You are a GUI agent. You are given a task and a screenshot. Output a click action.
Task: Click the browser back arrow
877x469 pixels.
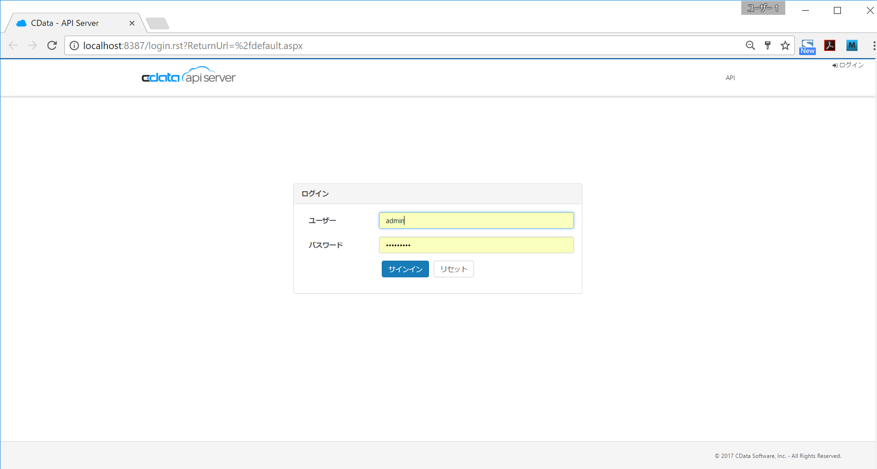point(13,45)
